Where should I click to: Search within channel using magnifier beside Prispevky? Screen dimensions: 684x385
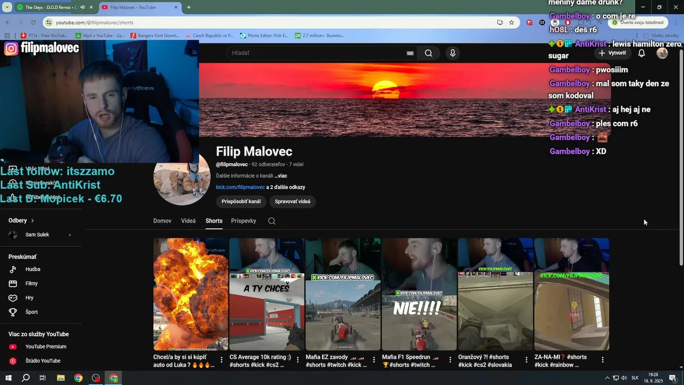(x=271, y=221)
